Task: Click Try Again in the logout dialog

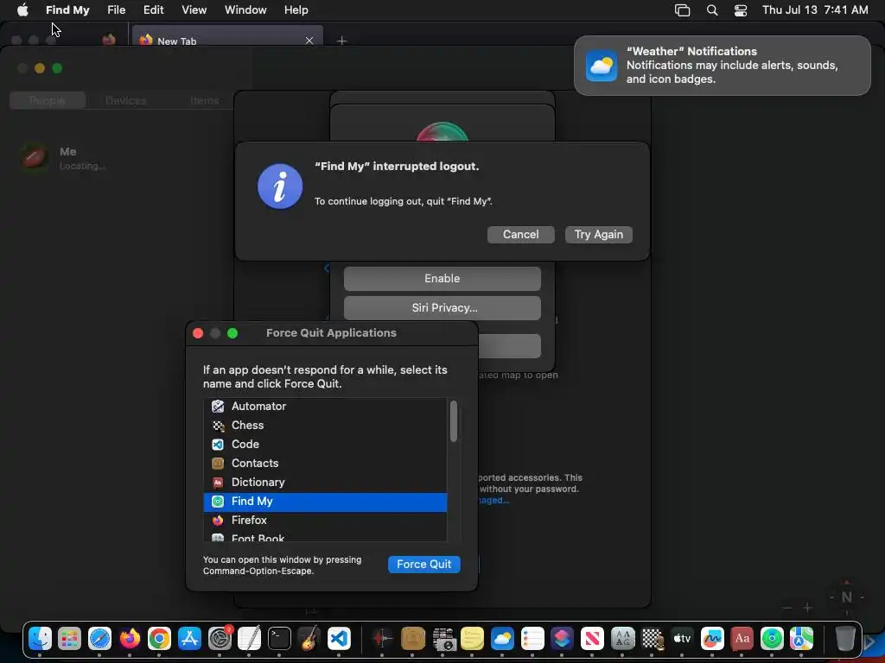Action: pyautogui.click(x=598, y=235)
